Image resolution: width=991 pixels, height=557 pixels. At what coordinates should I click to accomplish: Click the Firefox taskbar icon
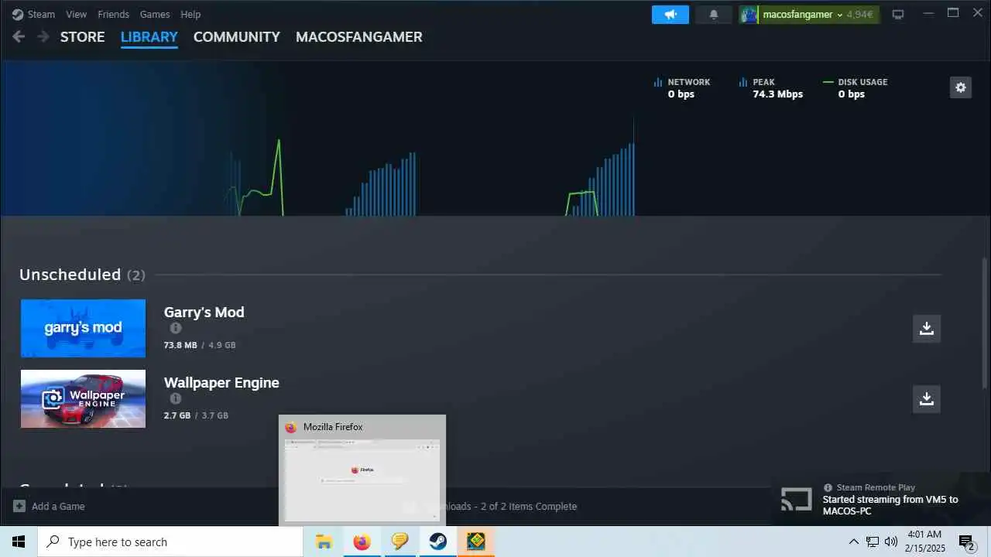362,542
